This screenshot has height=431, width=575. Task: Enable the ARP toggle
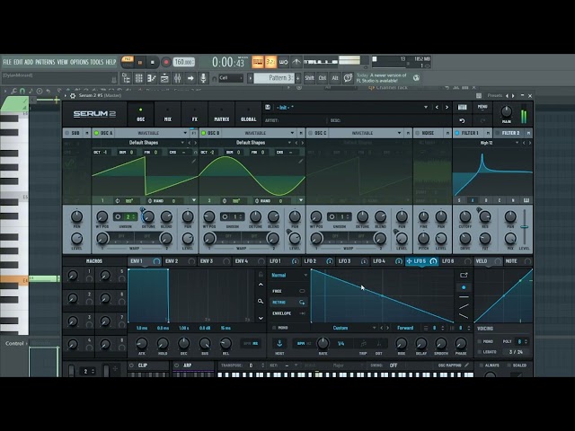tap(177, 365)
